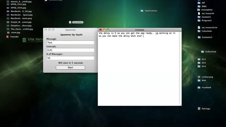The image size is (226, 127).
Task: Select the Content1 folder icon
Action: coord(199,17)
